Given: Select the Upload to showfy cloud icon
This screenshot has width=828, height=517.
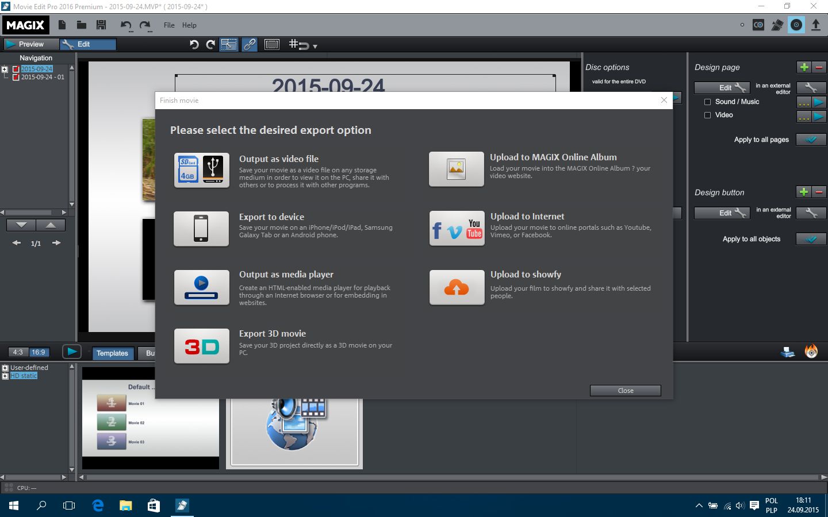Looking at the screenshot, I should click(457, 287).
